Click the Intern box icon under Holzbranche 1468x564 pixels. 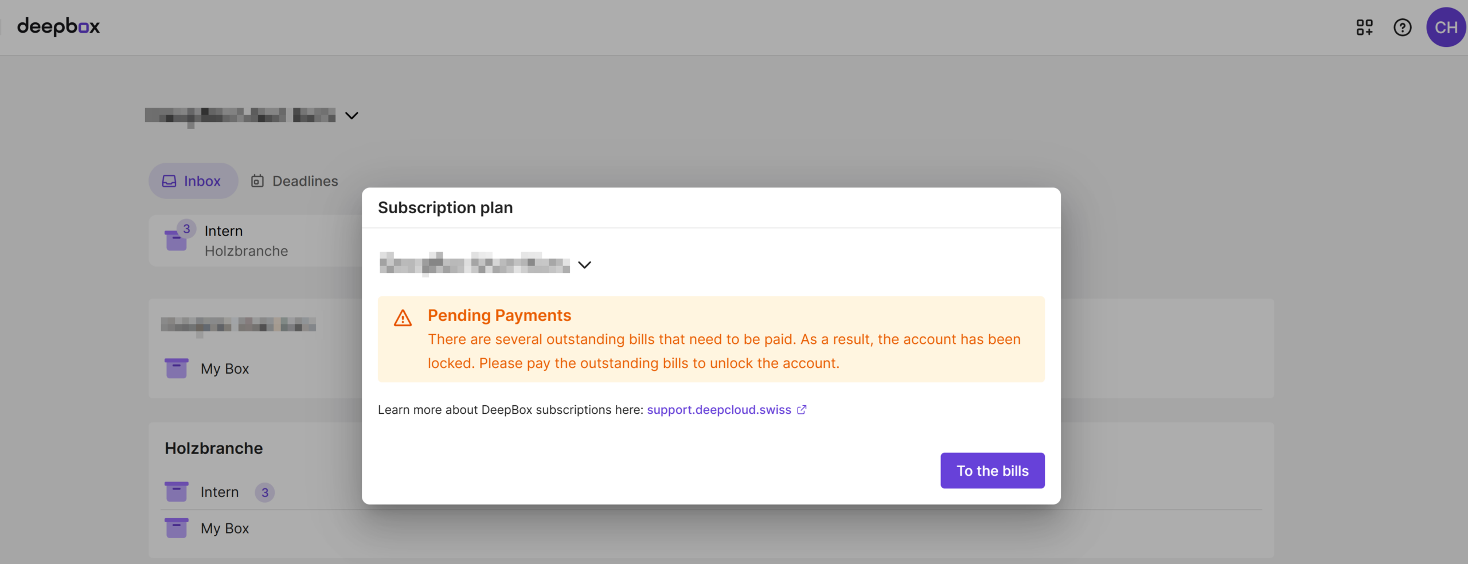pyautogui.click(x=176, y=492)
